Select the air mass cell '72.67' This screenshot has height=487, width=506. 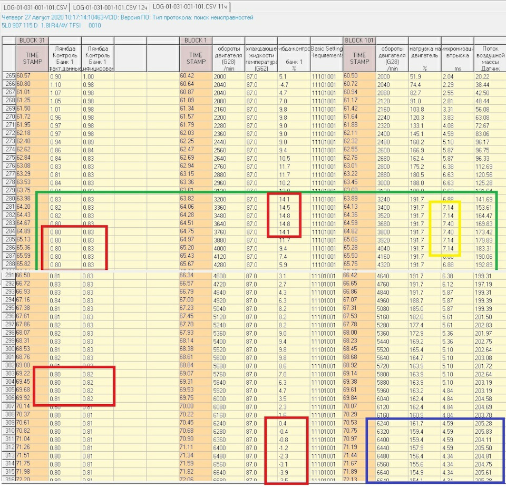490,125
